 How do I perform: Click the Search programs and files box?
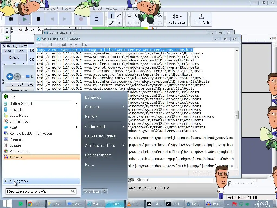[41, 191]
